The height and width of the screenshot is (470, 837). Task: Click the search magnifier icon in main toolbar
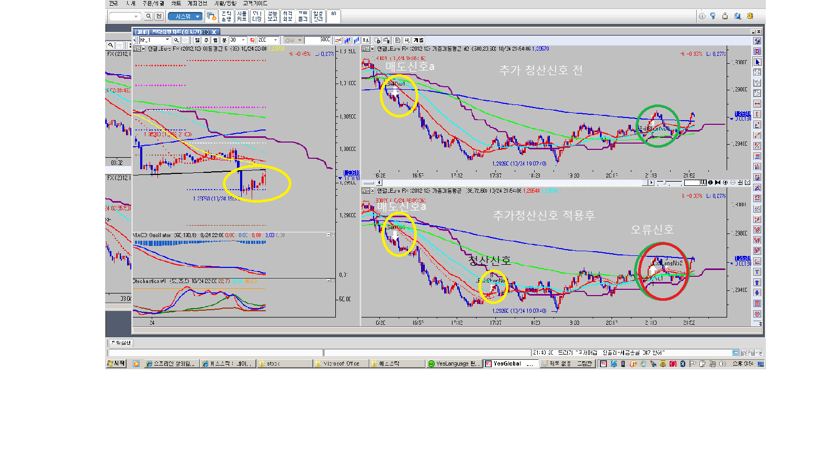149,17
